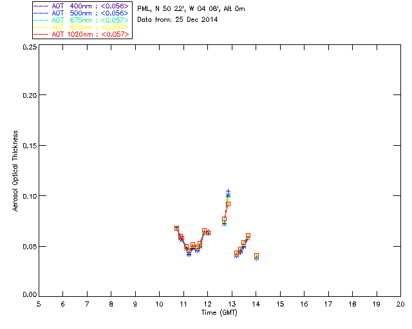The image size is (412, 329).
Task: Select the purple plus marker at the peak
Action: coord(229,191)
